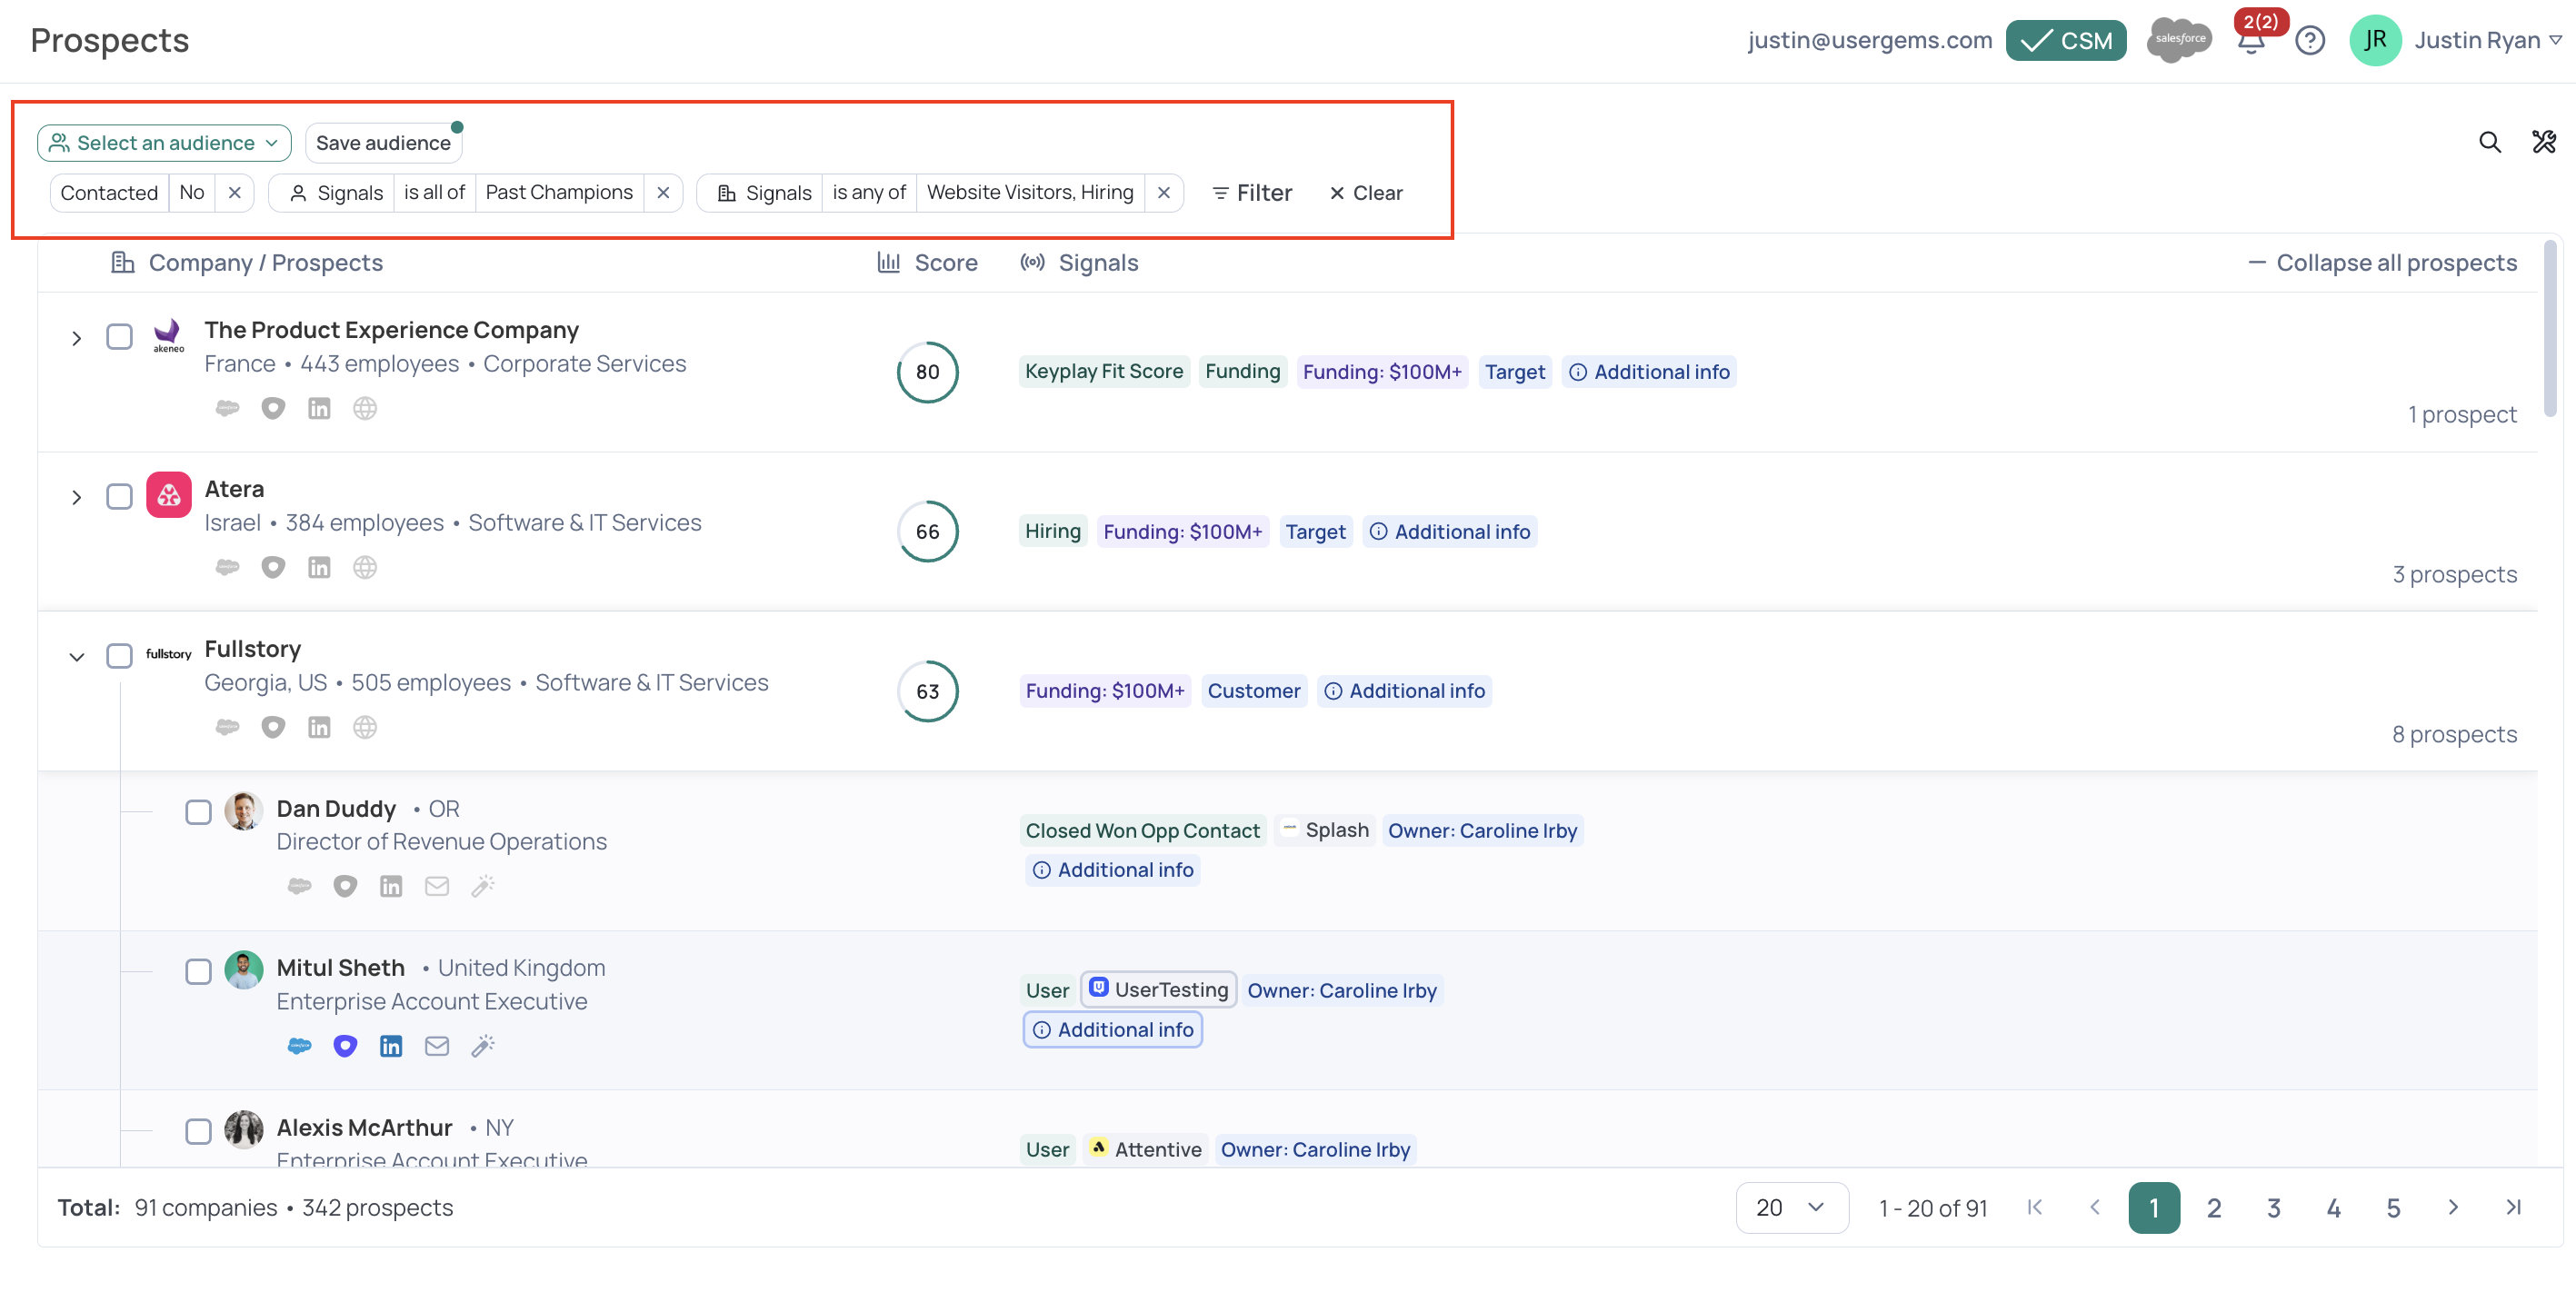2576x1292 pixels.
Task: Remove the Contacted No filter
Action: point(234,192)
